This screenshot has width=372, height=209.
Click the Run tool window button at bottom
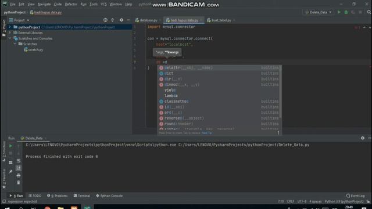[16, 196]
